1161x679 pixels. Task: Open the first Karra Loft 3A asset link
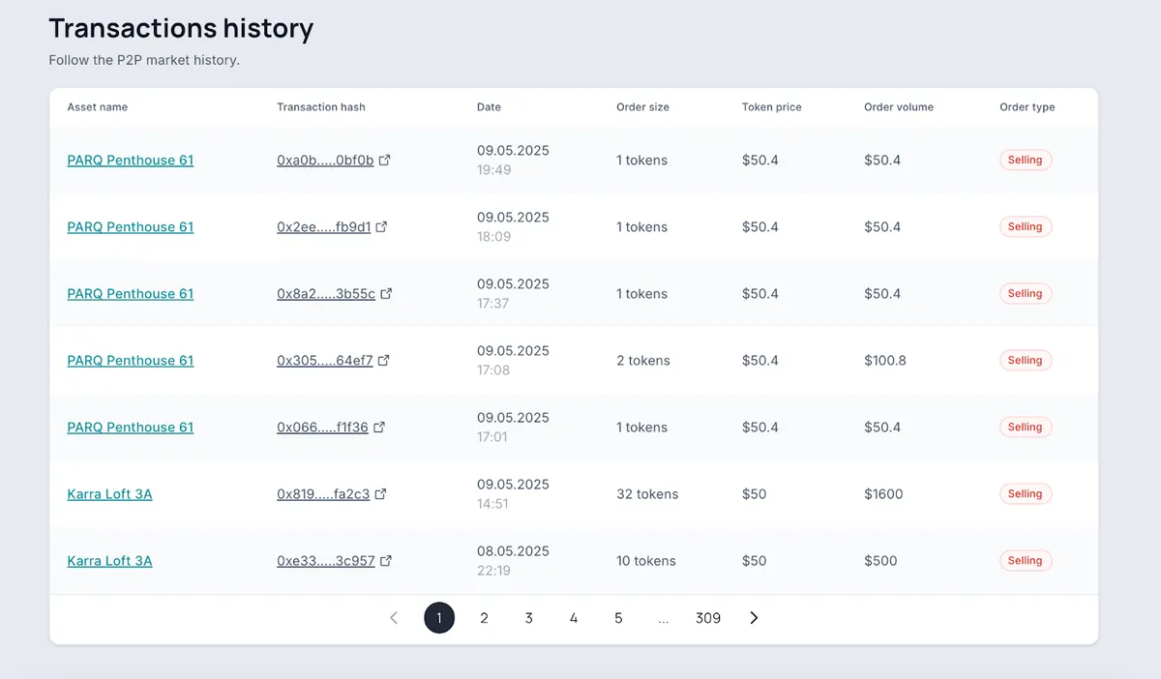click(109, 493)
